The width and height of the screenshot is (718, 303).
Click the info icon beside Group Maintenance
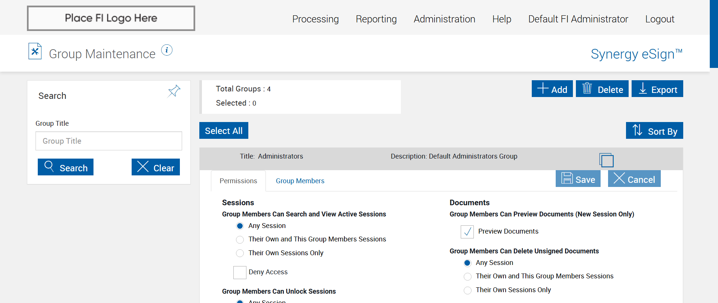167,50
